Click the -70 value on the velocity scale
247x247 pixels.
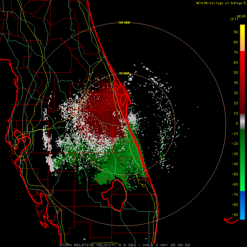tap(235, 195)
